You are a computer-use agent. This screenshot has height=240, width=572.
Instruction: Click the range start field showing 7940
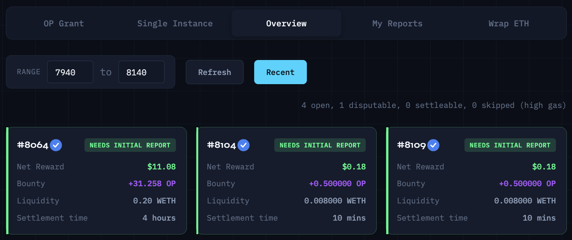pyautogui.click(x=70, y=72)
